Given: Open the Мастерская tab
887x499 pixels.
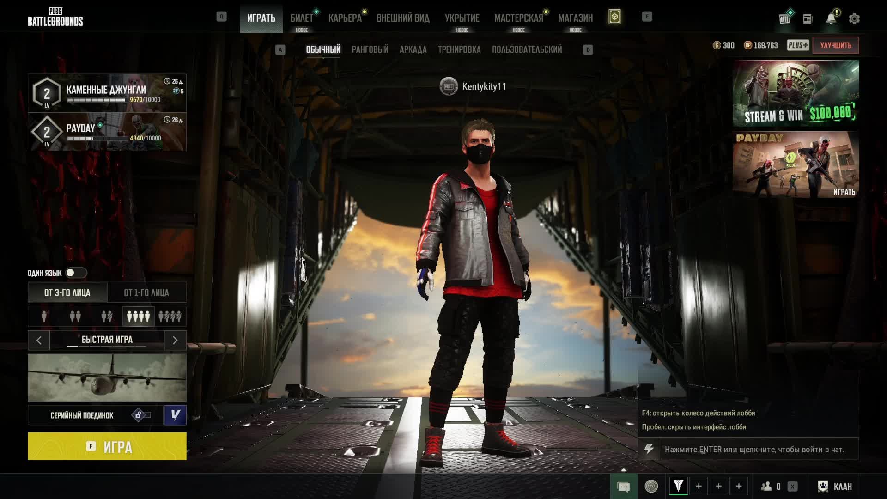Looking at the screenshot, I should (x=519, y=18).
